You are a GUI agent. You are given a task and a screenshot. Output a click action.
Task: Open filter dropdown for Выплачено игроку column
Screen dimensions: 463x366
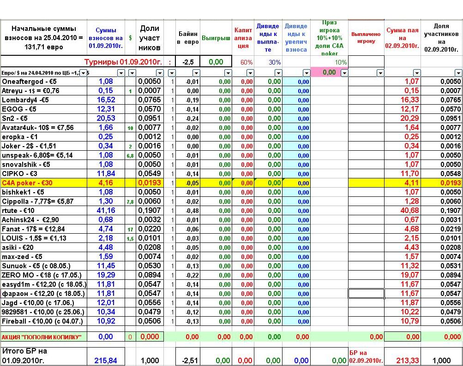380,73
